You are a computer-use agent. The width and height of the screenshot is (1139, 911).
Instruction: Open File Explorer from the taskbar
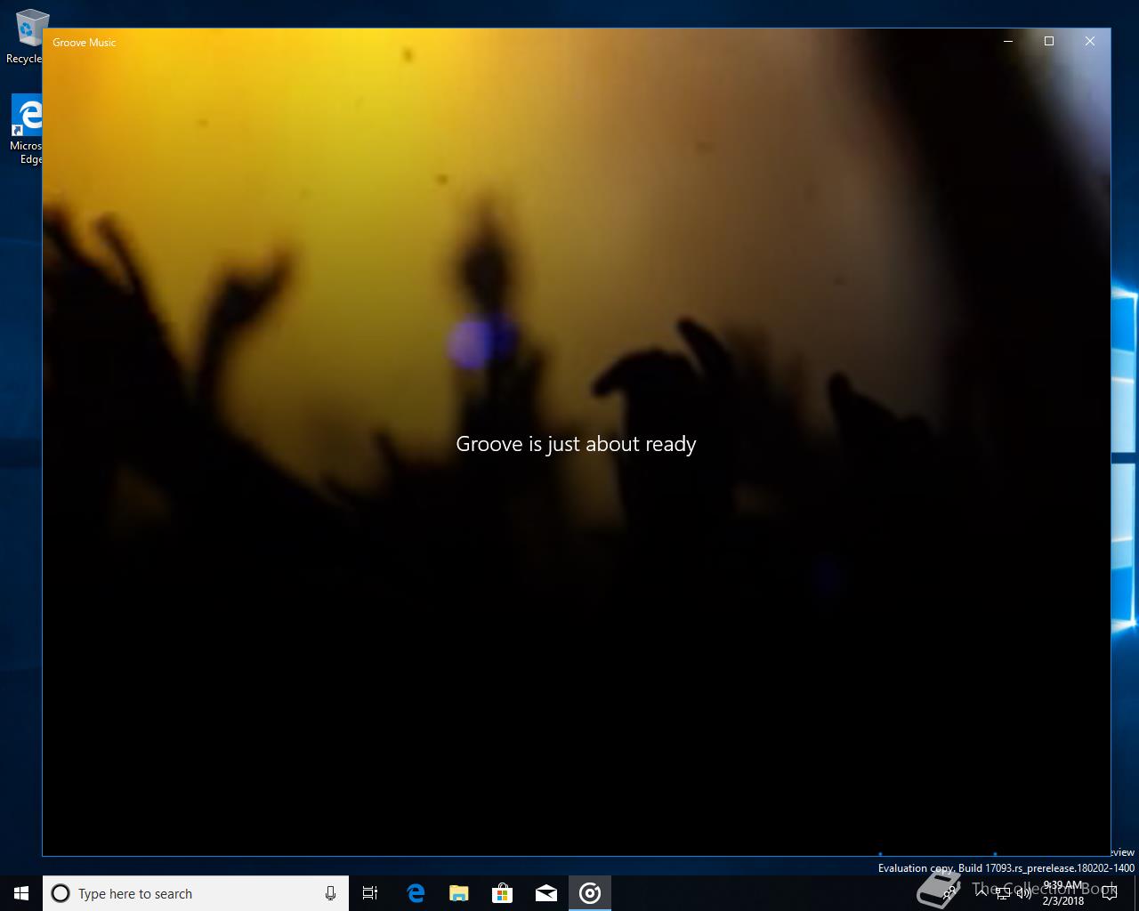point(458,893)
